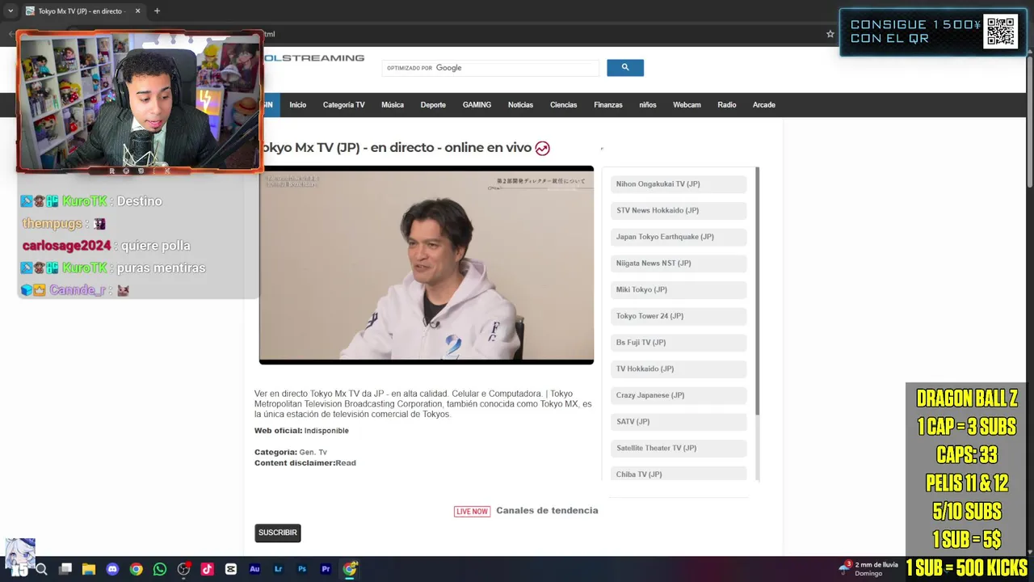Open CapCut from the taskbar
The height and width of the screenshot is (582, 1034).
click(x=231, y=569)
